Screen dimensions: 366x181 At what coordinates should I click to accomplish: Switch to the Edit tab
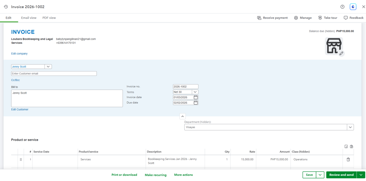(x=8, y=18)
